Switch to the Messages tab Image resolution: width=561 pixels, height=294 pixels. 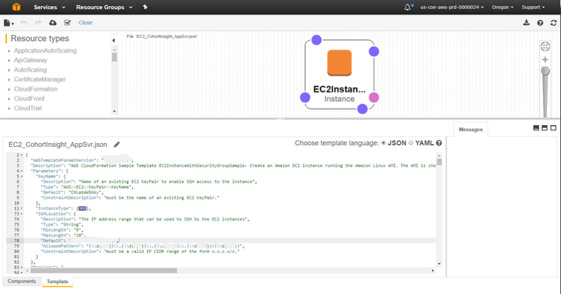[x=471, y=130]
